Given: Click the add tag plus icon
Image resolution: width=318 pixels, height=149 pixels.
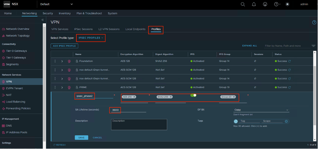Looking at the screenshot, I should click(286, 121).
